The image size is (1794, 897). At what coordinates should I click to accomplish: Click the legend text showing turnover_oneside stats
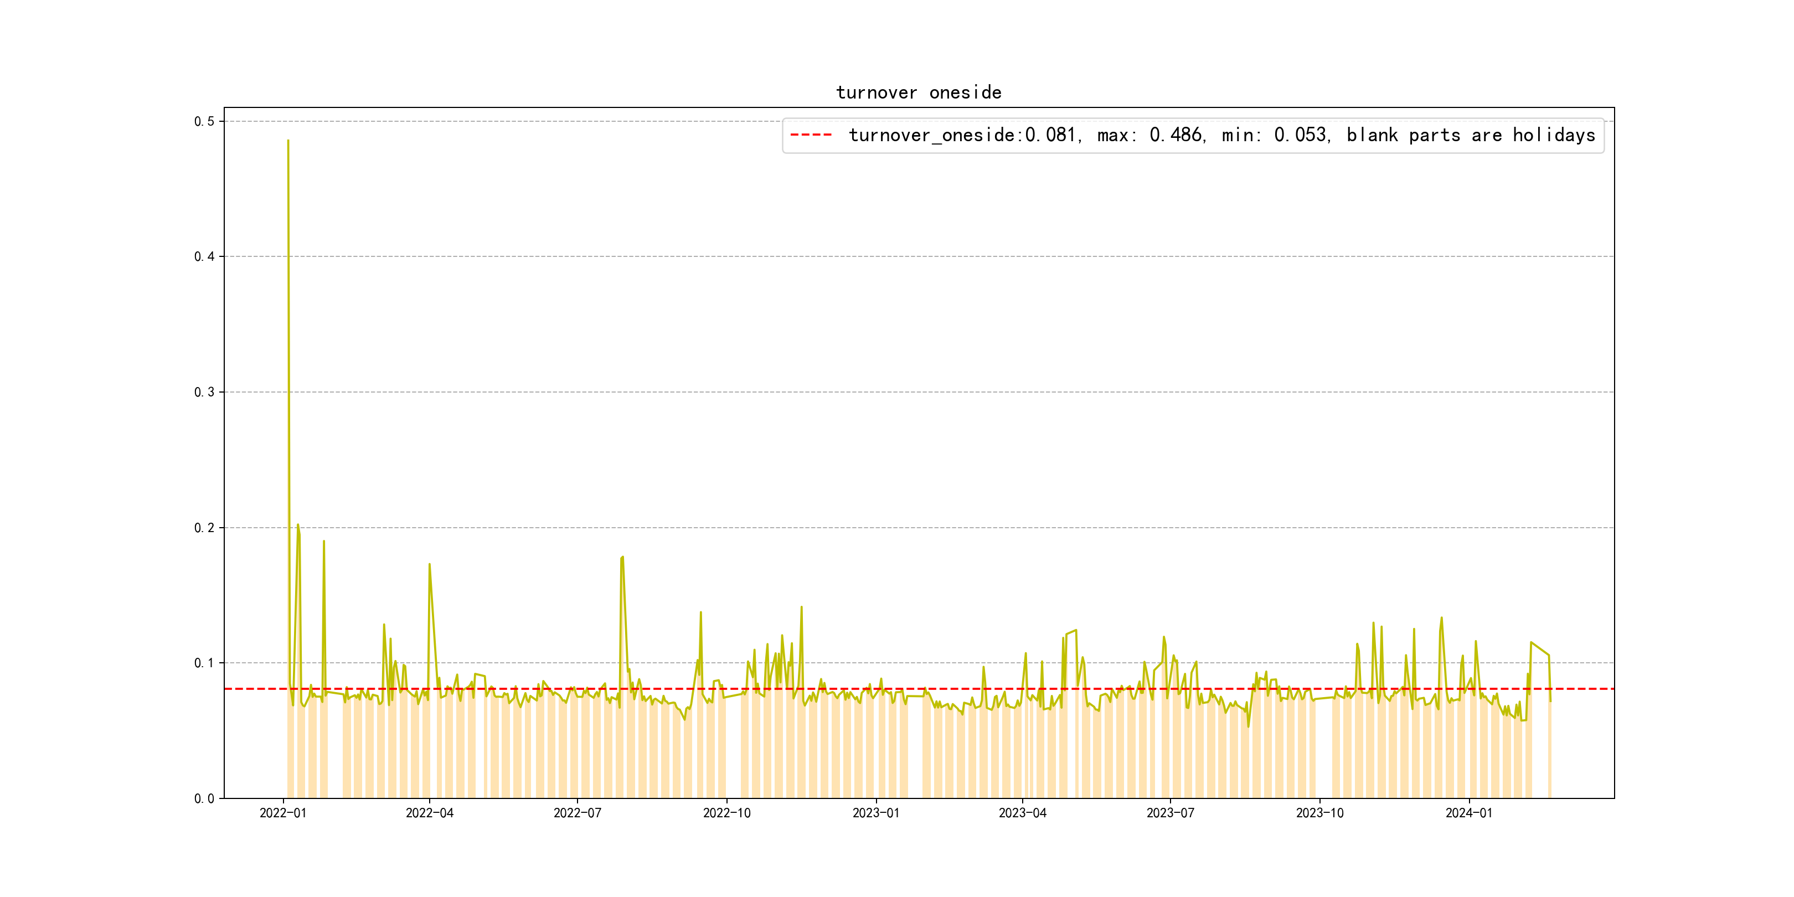pos(1221,135)
